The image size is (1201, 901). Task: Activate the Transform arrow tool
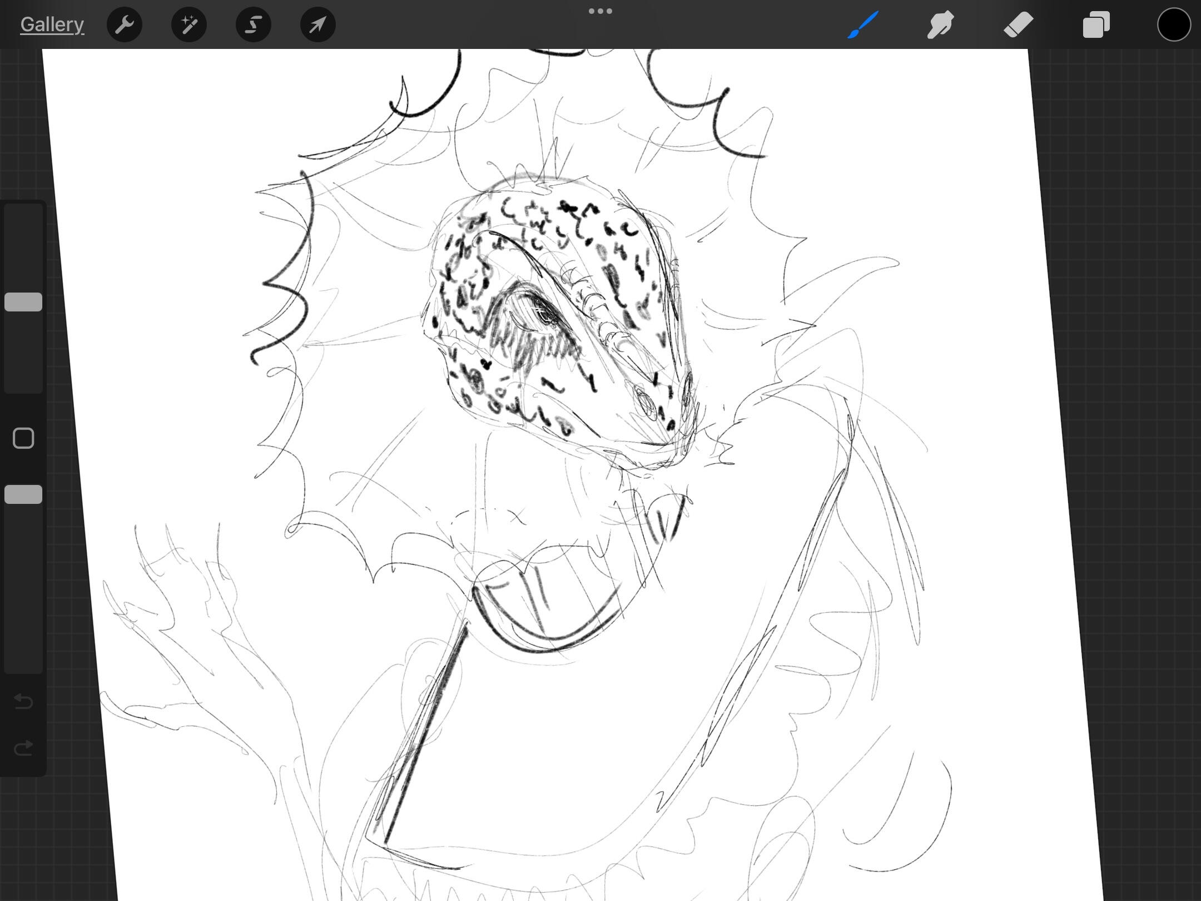tap(317, 24)
